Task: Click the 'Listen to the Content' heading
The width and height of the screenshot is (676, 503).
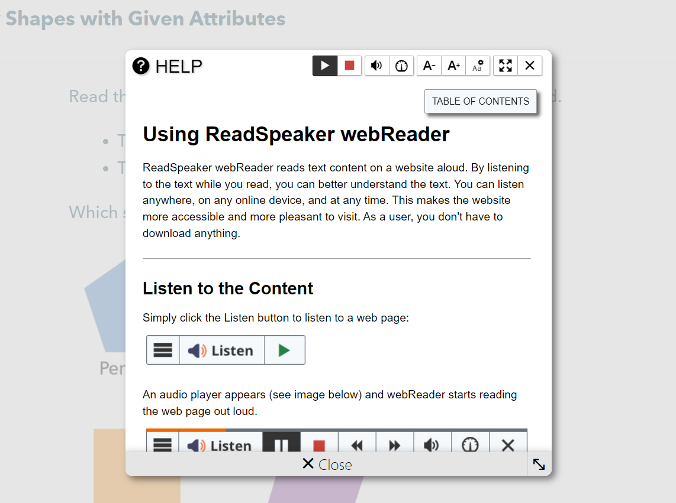Action: pyautogui.click(x=228, y=288)
